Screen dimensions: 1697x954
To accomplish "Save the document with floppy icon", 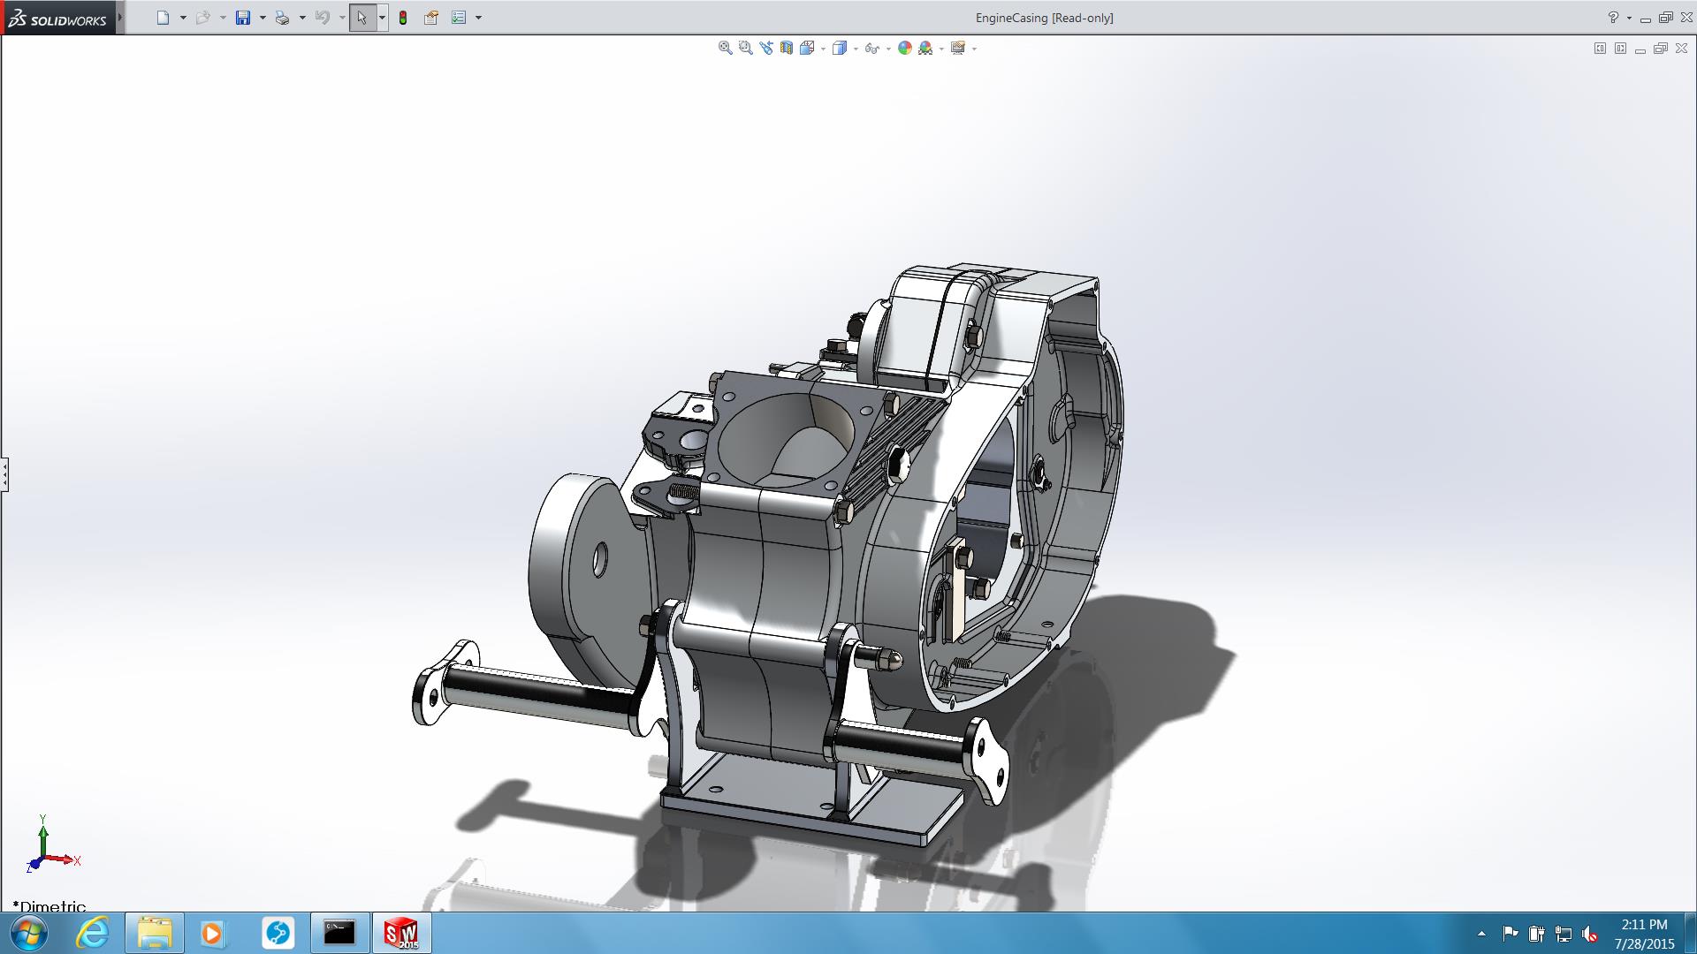I will tap(243, 18).
